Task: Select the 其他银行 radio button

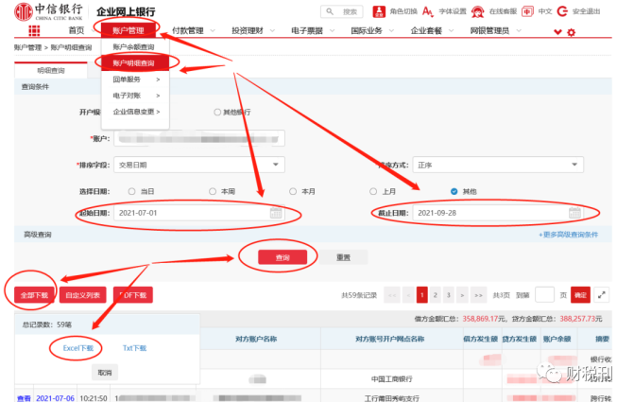Action: point(217,112)
